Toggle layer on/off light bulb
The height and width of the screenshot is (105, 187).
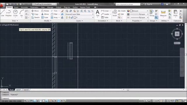(67, 17)
